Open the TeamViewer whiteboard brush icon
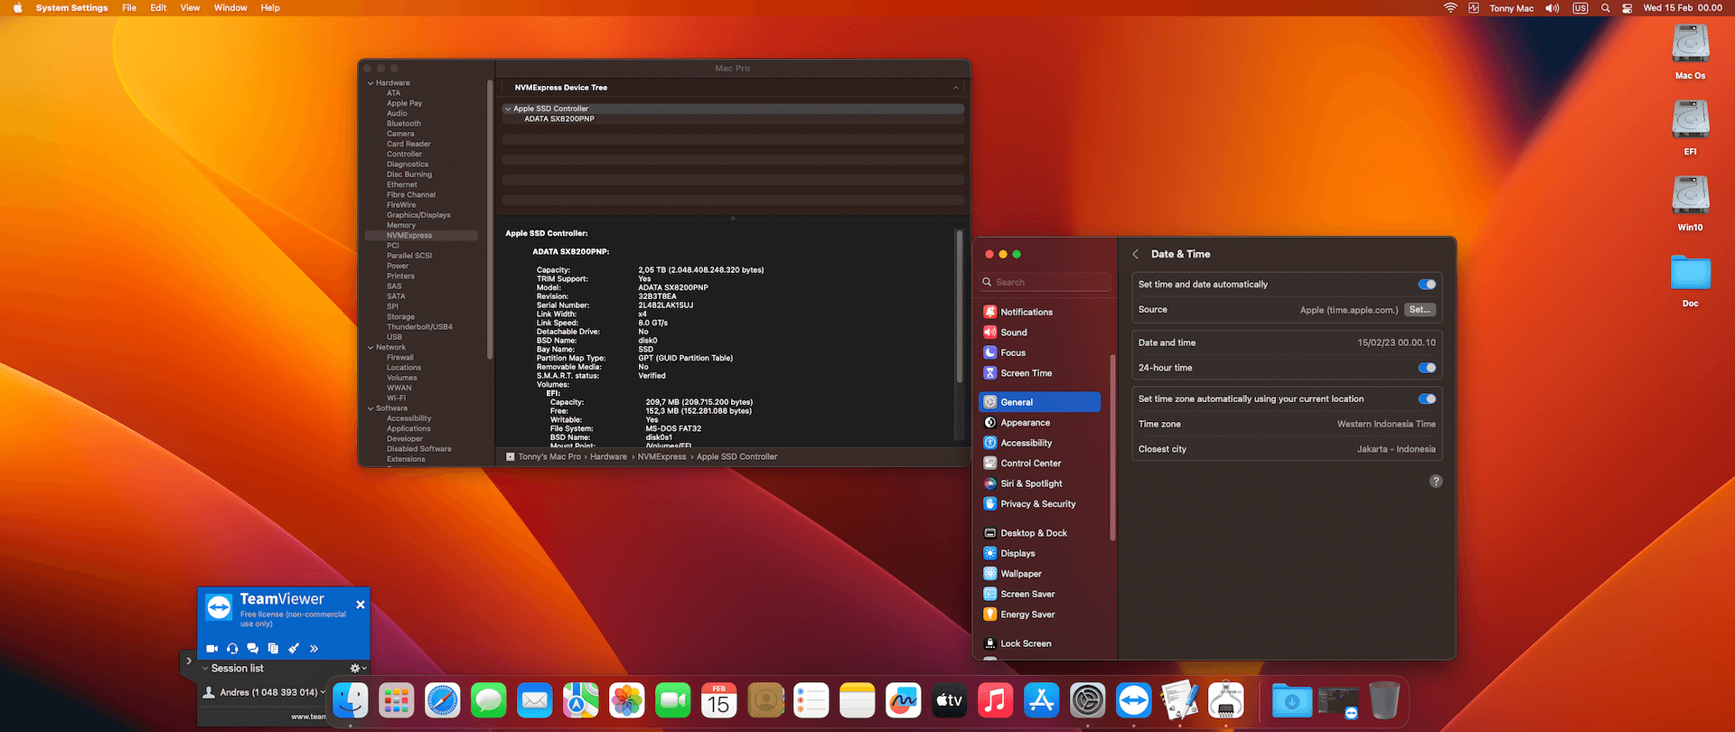 coord(294,649)
